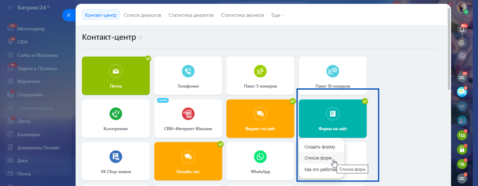Open the WhatsApp channel icon

point(260,157)
